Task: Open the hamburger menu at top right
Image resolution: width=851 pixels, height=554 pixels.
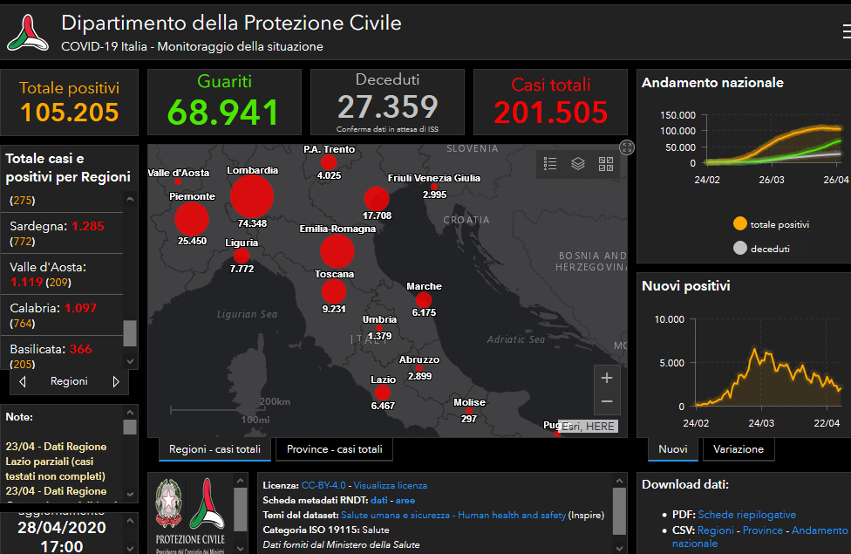Action: pos(846,32)
